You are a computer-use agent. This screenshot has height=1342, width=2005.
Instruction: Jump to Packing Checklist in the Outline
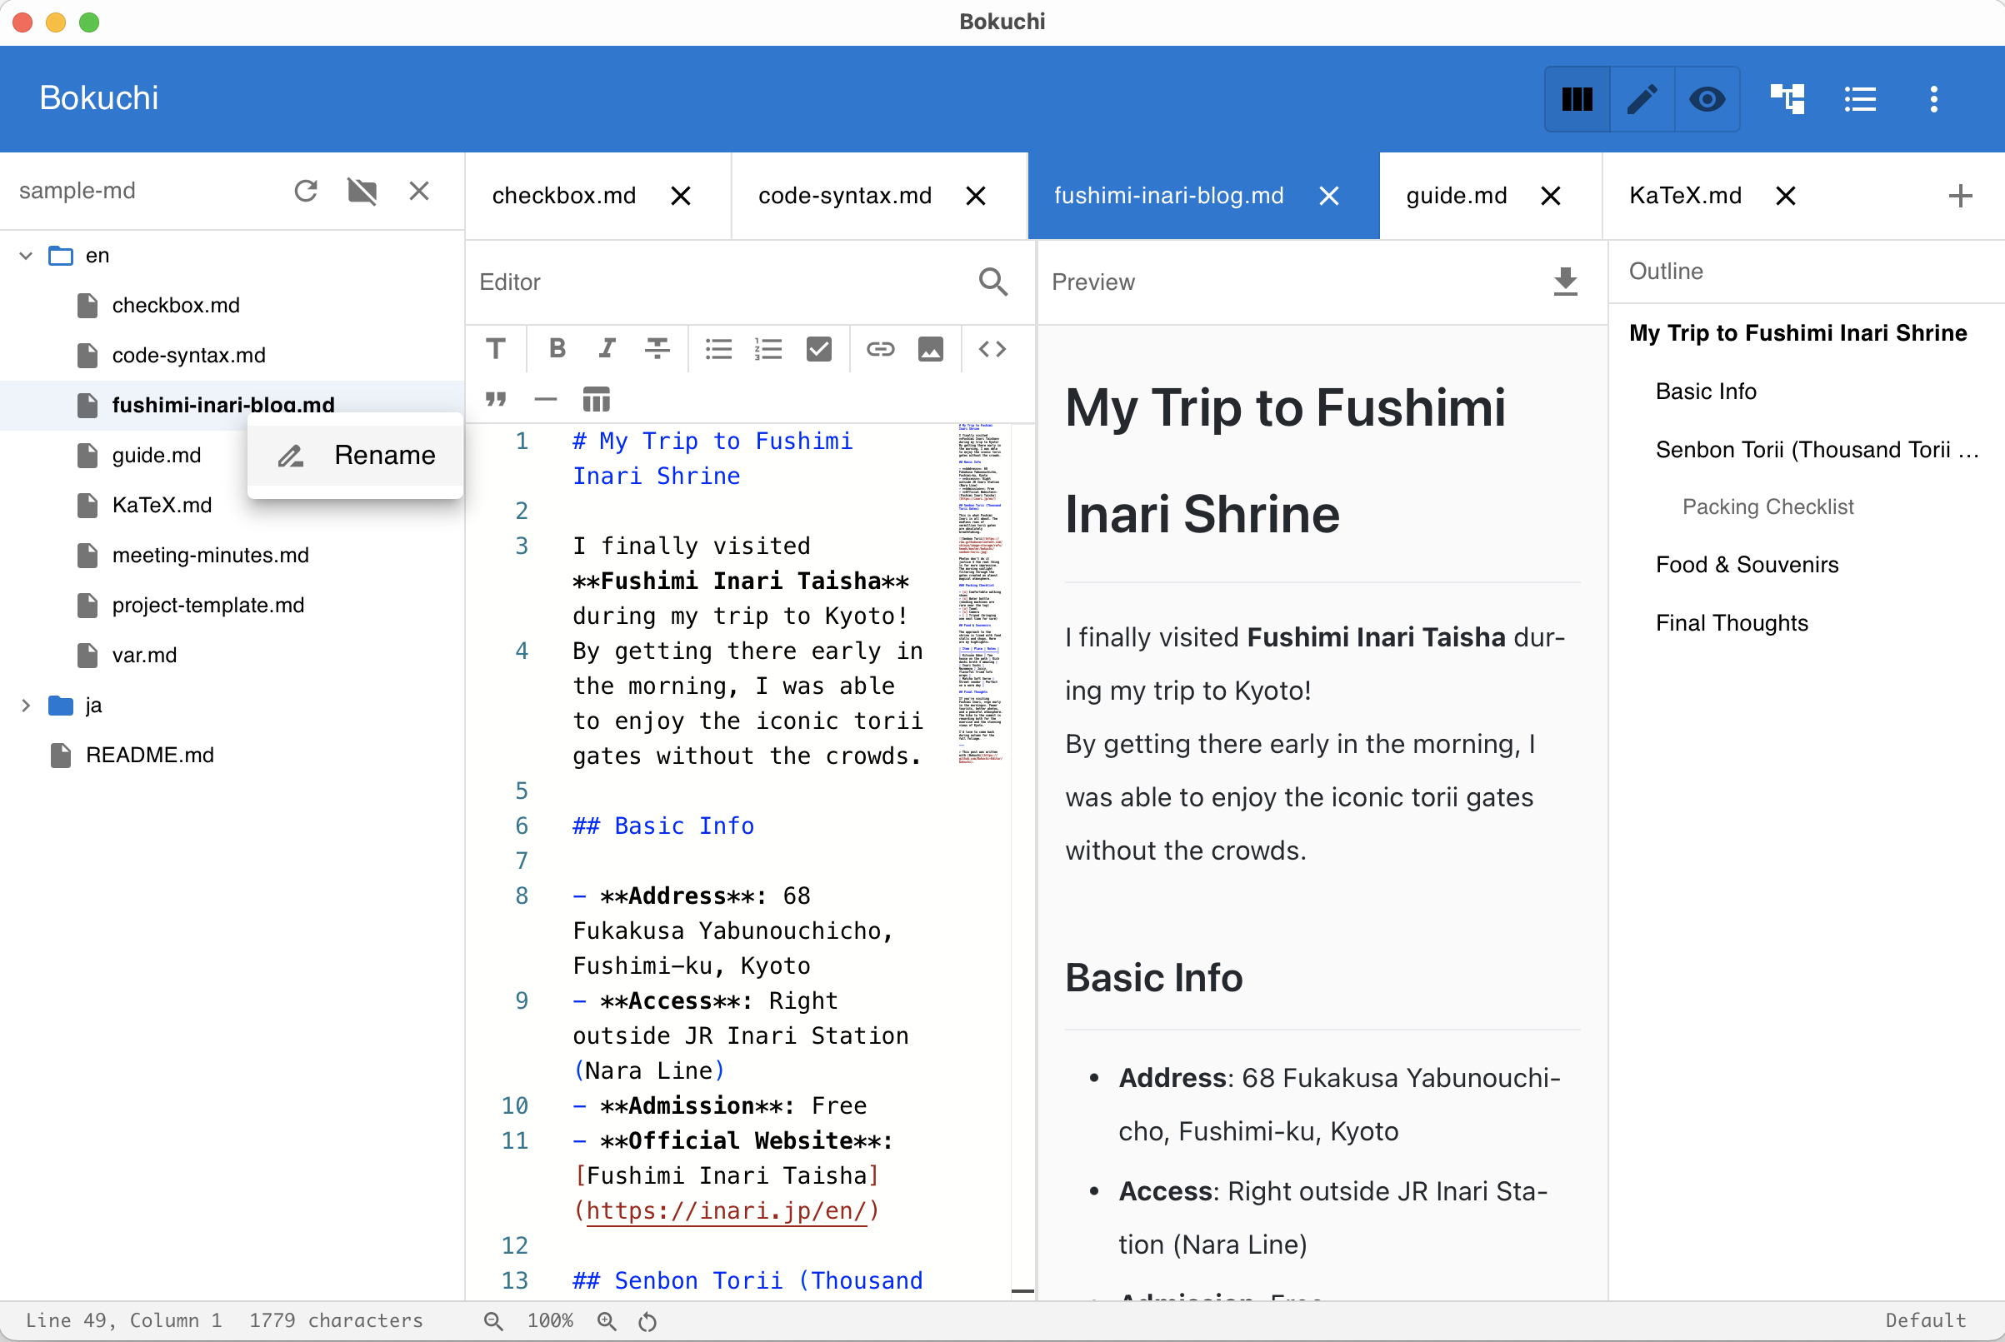tap(1767, 506)
